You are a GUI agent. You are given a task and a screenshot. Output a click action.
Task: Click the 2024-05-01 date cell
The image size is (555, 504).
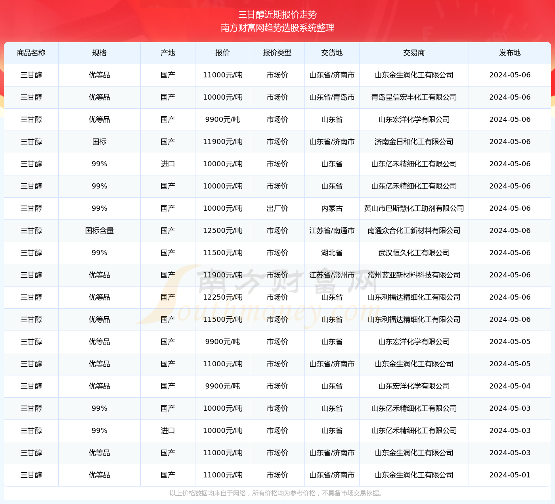point(510,475)
